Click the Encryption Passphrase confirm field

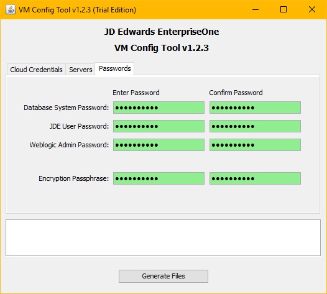[255, 178]
